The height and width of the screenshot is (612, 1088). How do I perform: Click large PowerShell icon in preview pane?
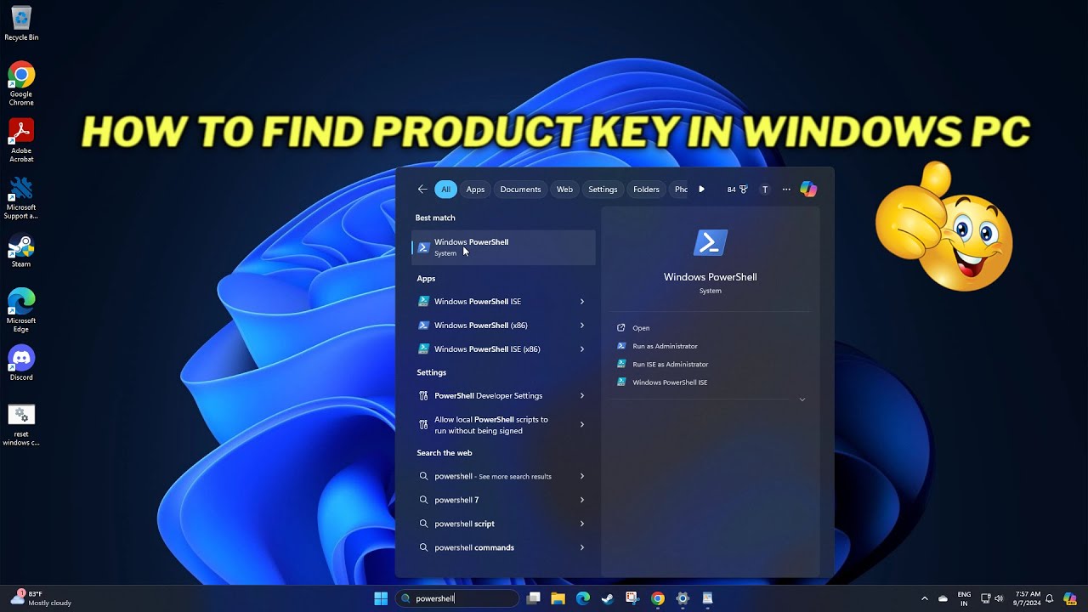click(710, 243)
